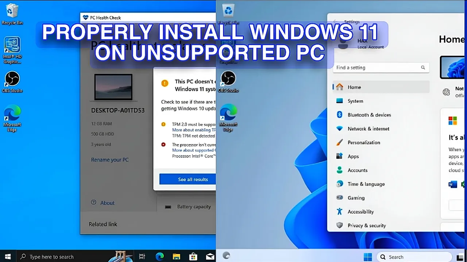The width and height of the screenshot is (467, 262).
Task: Open Microsoft Edge shortcut on Windows 10 desktop
Action: tap(12, 119)
